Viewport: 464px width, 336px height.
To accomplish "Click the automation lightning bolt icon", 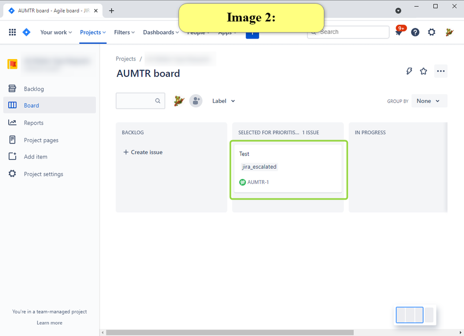I will (409, 71).
